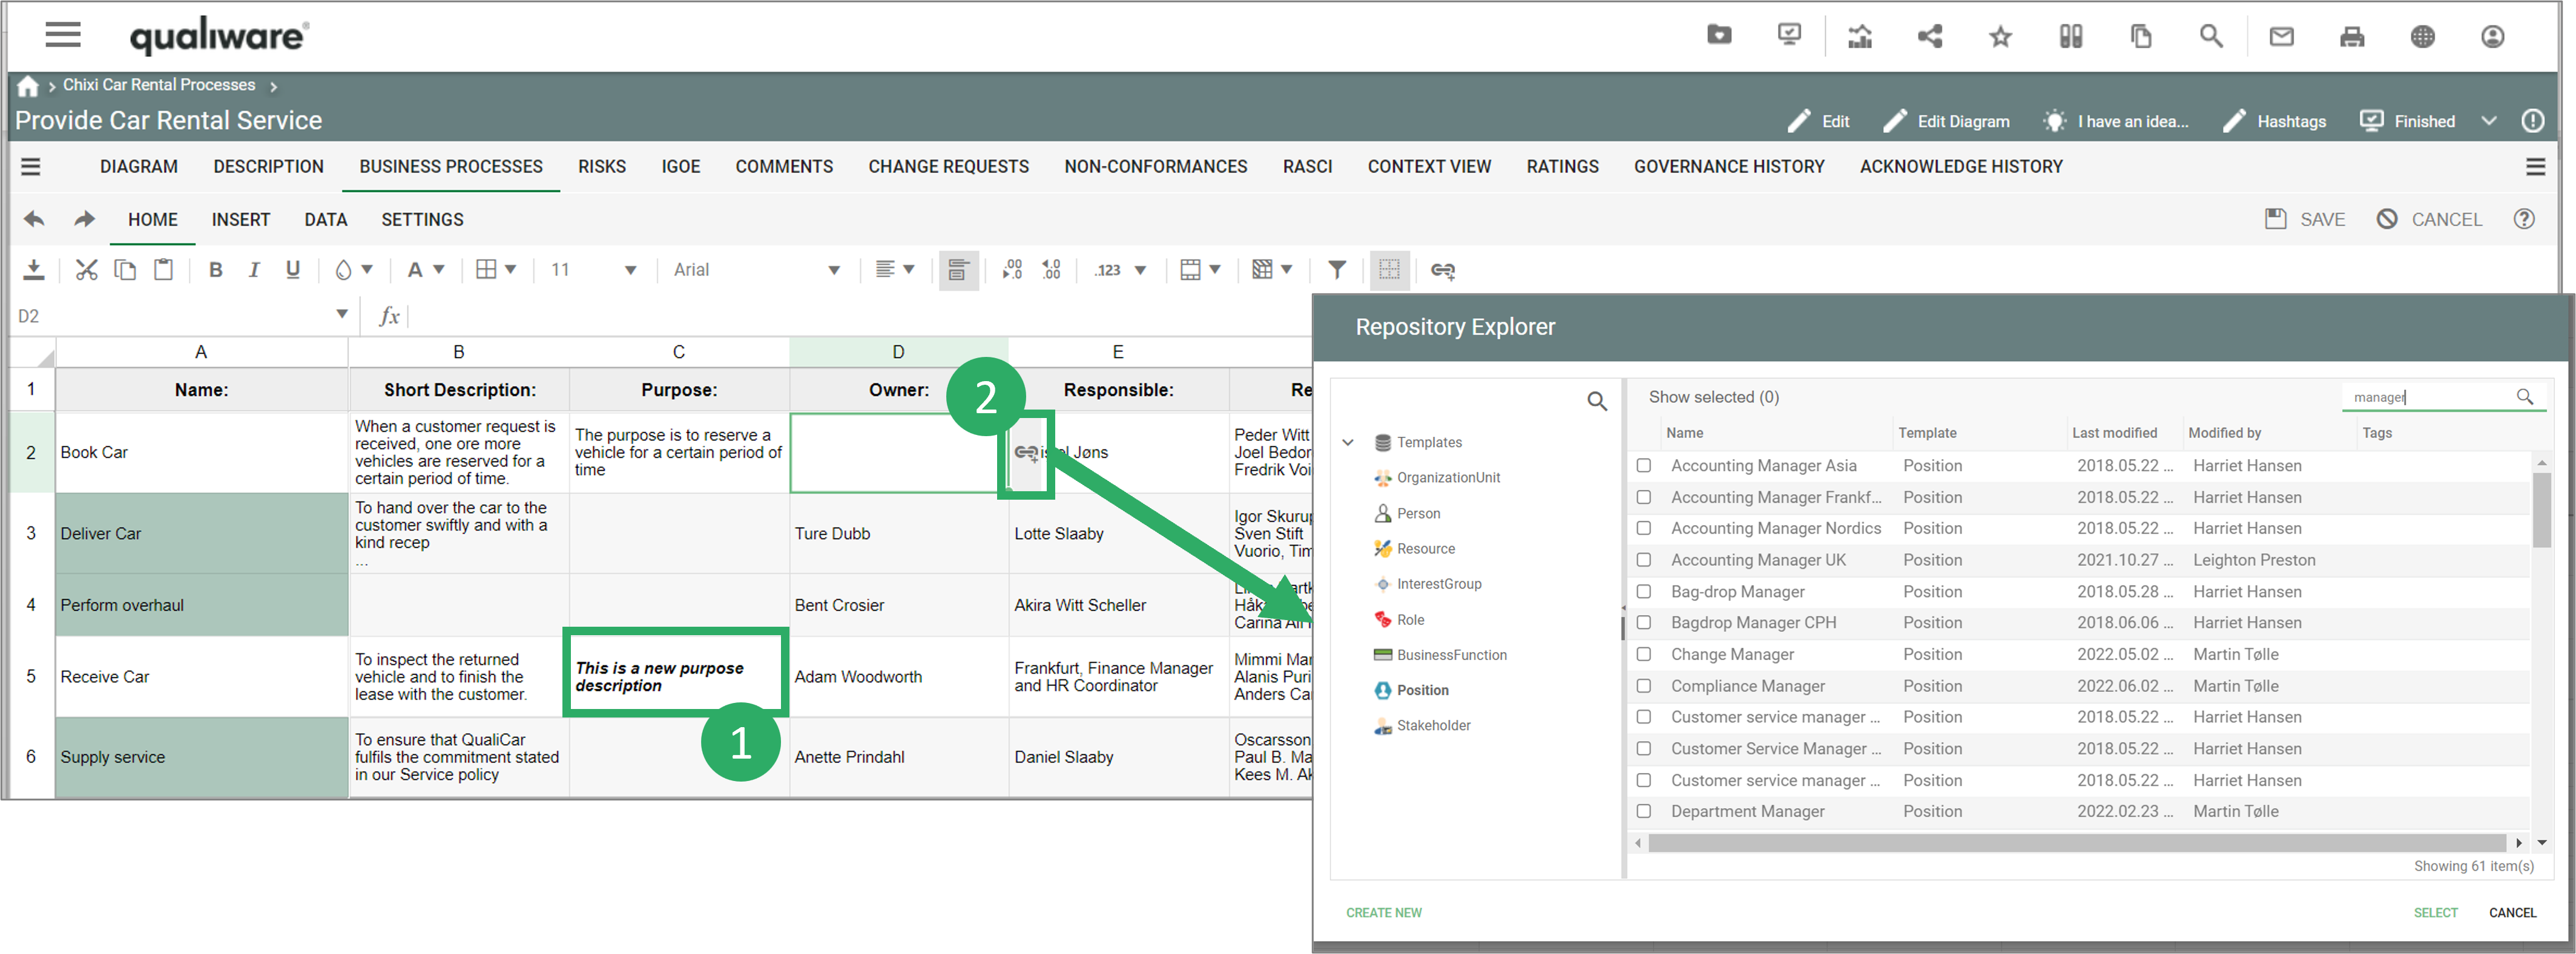
Task: Check the box next to Accounting Manager Asia
Action: point(1644,466)
